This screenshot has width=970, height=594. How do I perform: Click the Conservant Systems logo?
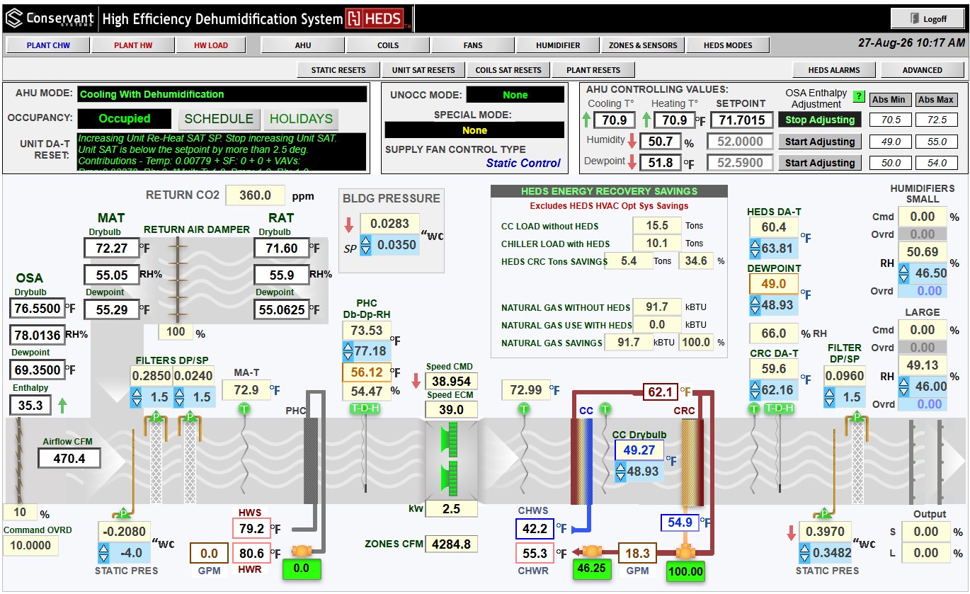pyautogui.click(x=49, y=18)
